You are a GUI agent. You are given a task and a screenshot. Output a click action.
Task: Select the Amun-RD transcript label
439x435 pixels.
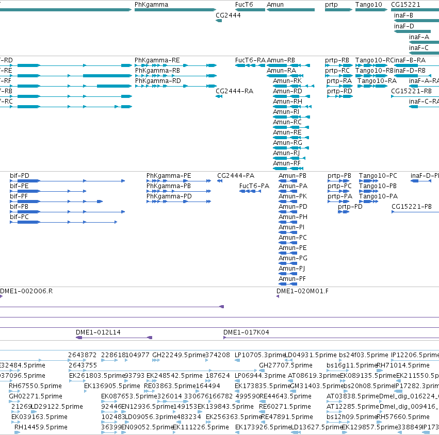(x=287, y=91)
